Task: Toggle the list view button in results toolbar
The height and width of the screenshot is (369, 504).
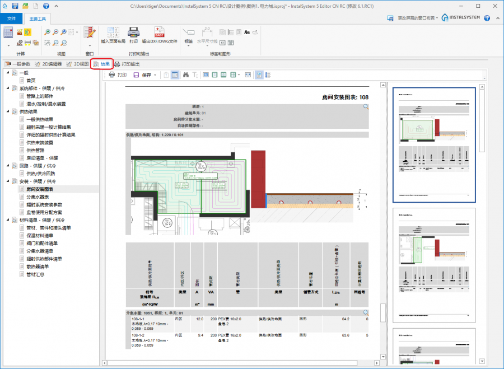Action: click(268, 74)
